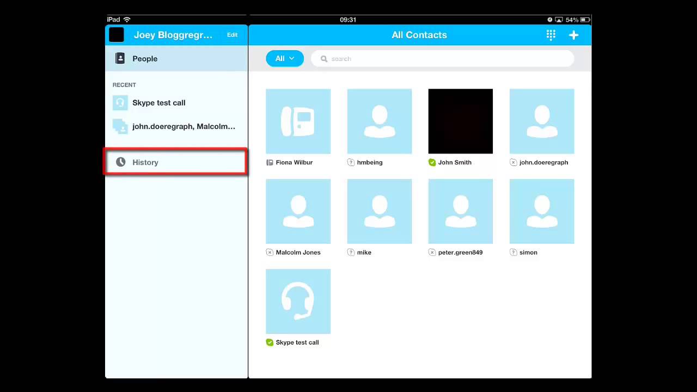Screen dimensions: 697x392
Task: Tap the battery indicator in status bar
Action: click(x=585, y=20)
